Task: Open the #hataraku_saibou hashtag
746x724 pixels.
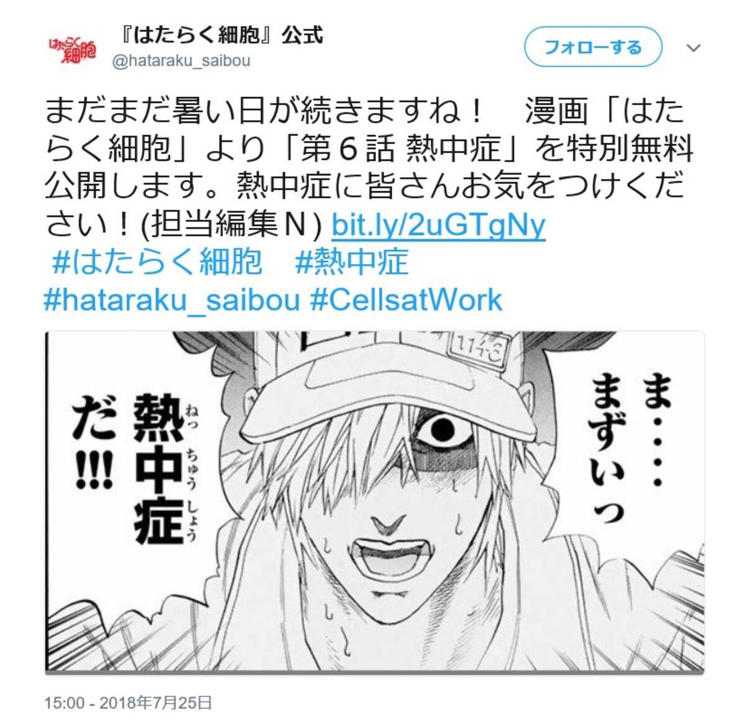Action: (x=172, y=300)
